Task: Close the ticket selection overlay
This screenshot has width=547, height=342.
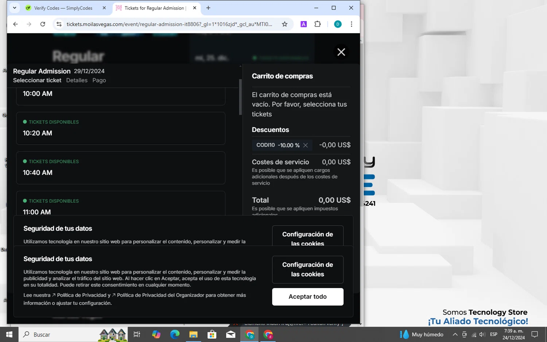Action: click(x=341, y=52)
